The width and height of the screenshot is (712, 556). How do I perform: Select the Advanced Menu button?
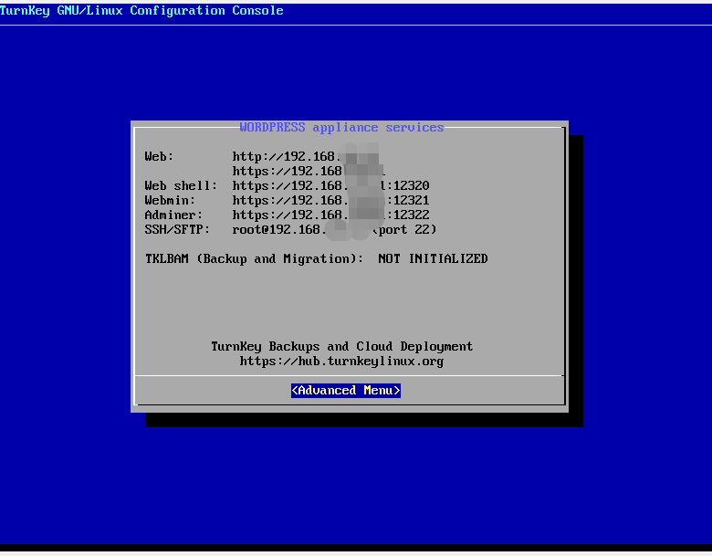tap(346, 390)
